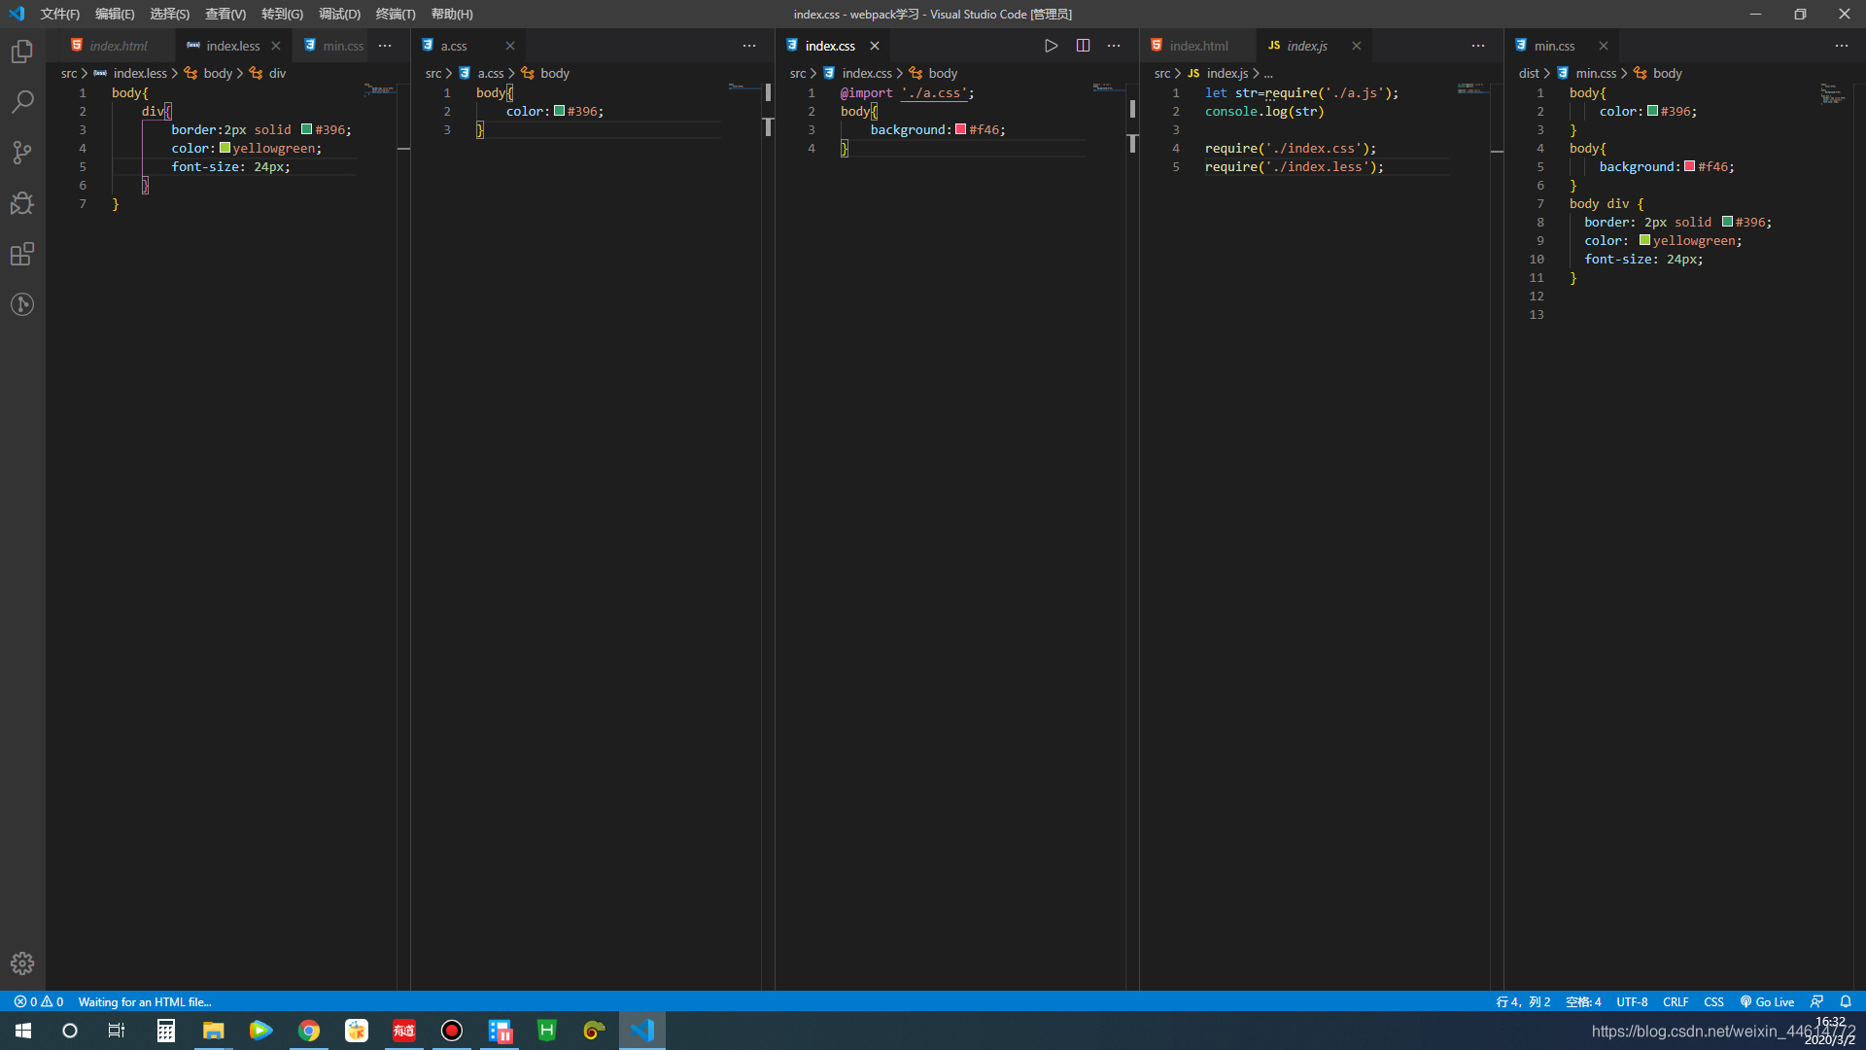Click index.css breadcrumb segment

(x=867, y=73)
